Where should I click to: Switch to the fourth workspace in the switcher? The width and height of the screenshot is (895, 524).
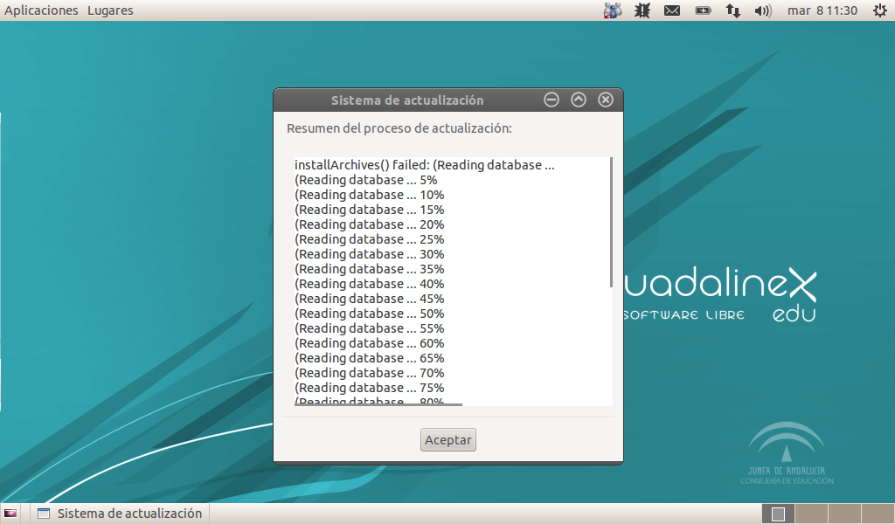coord(878,514)
